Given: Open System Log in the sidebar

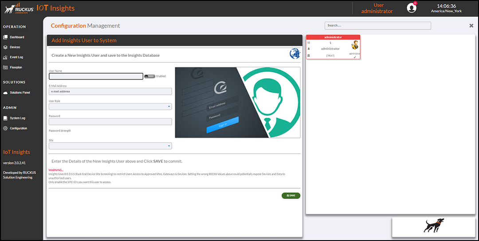Looking at the screenshot, I should point(14,118).
